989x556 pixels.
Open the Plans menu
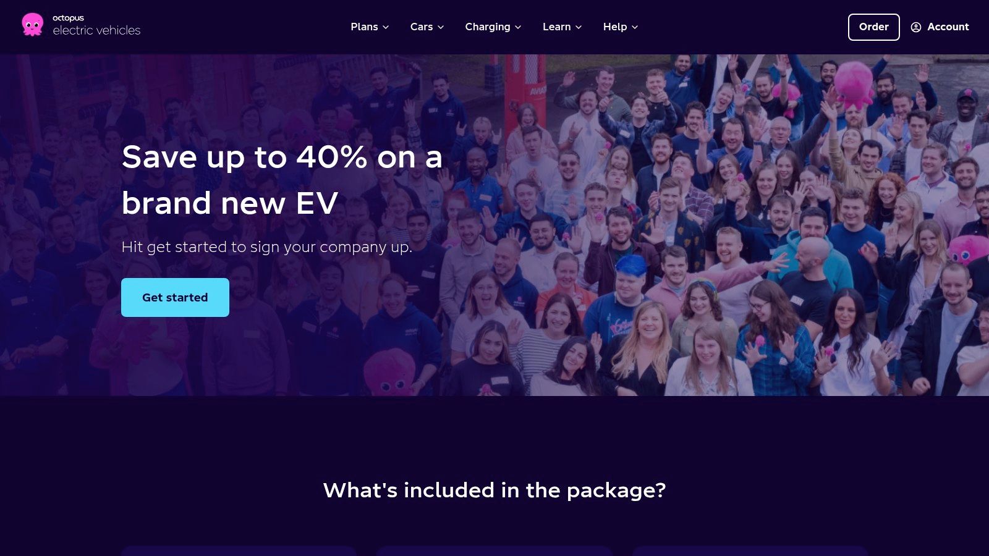click(x=364, y=27)
